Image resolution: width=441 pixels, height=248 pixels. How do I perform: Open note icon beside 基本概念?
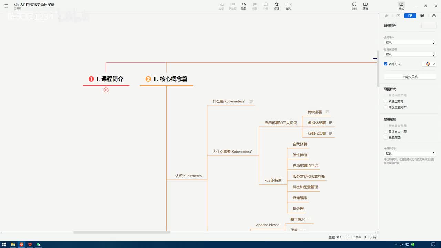309,219
